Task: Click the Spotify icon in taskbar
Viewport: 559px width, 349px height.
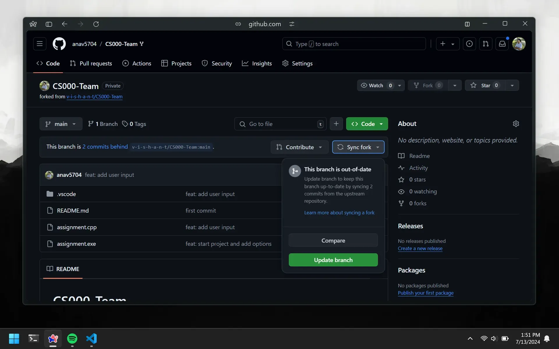Action: 72,339
